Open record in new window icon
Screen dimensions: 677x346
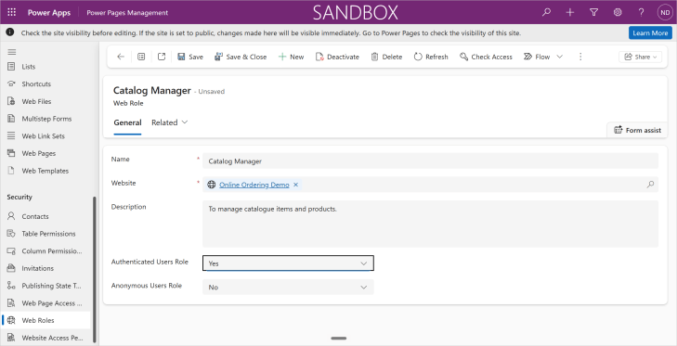162,57
